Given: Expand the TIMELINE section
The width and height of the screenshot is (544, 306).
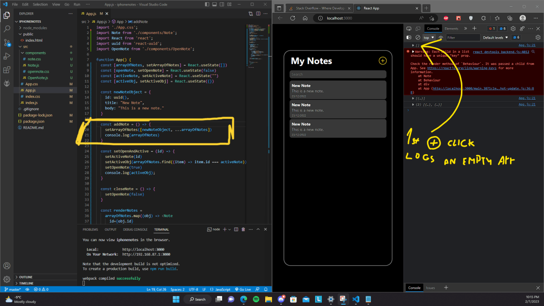Looking at the screenshot, I should 26,283.
